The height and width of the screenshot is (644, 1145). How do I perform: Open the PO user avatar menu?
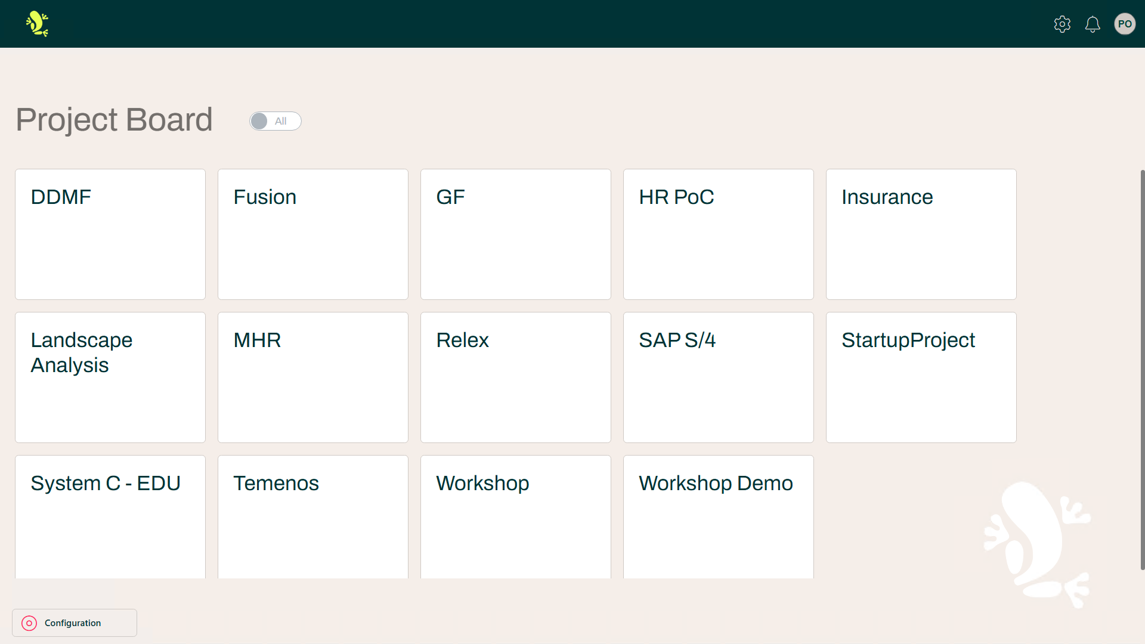click(1125, 24)
